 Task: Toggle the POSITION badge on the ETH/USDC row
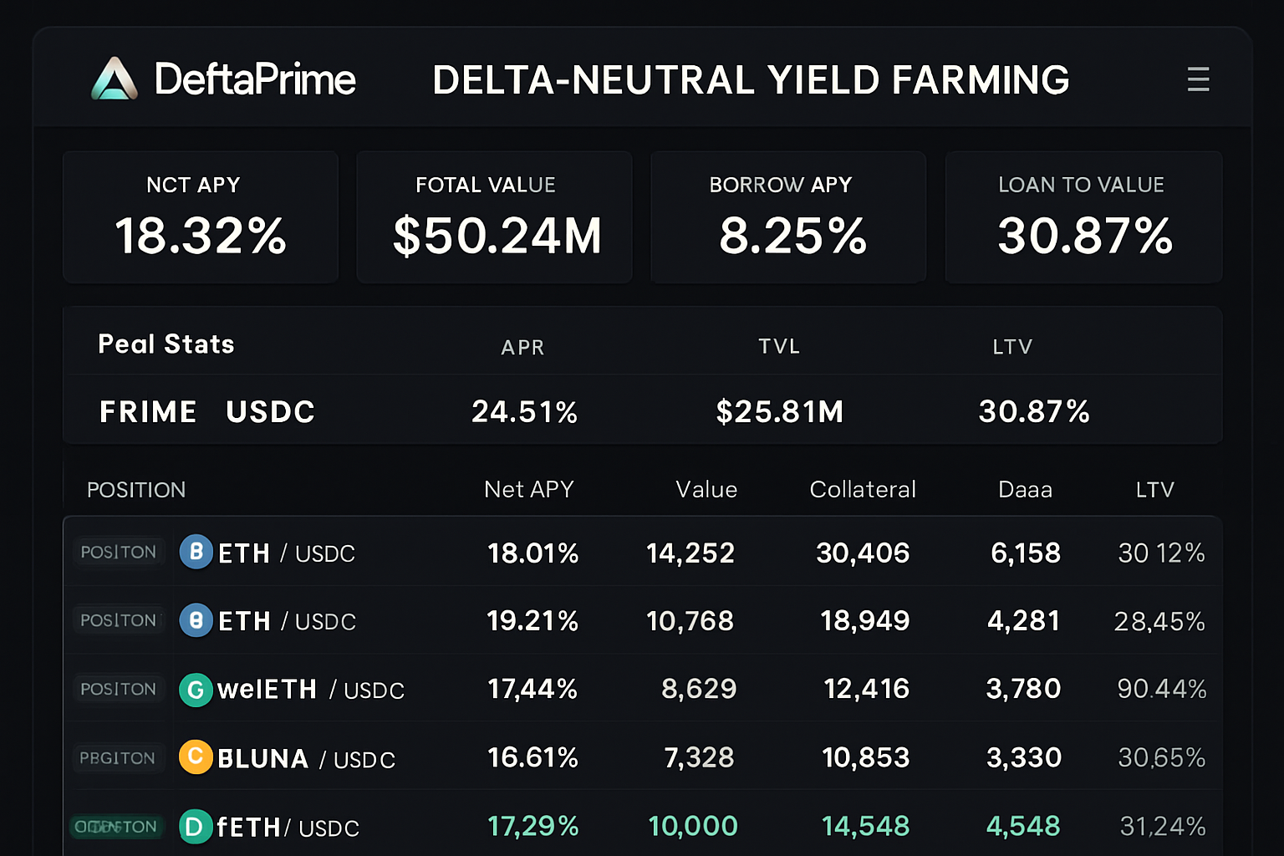[x=119, y=553]
